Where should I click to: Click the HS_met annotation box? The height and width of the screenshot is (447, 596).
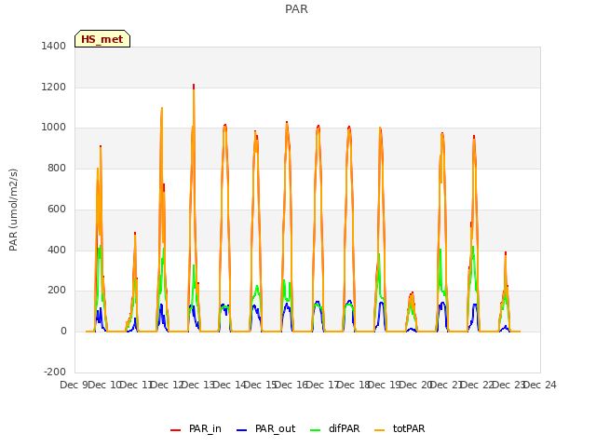click(102, 39)
